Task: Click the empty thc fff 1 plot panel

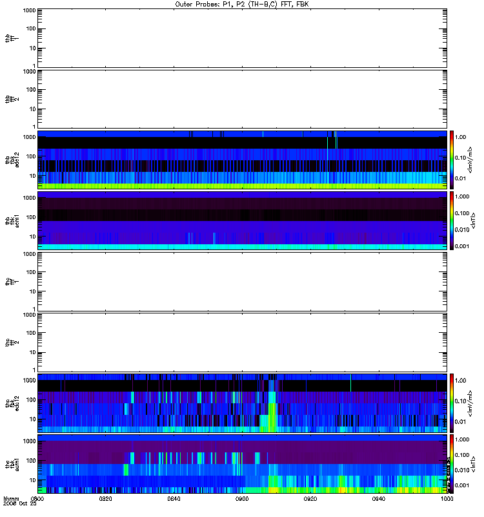Action: 242,282
